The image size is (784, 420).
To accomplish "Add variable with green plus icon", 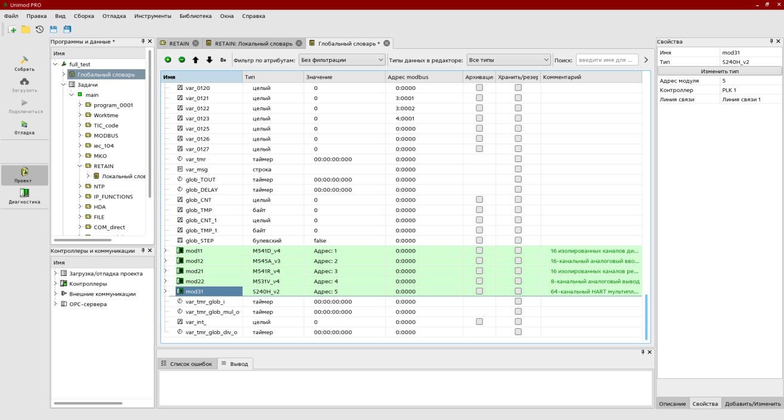I will (x=168, y=60).
